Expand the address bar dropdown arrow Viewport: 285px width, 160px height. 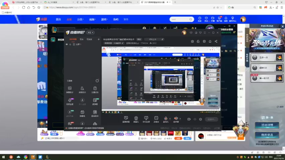coord(221,7)
